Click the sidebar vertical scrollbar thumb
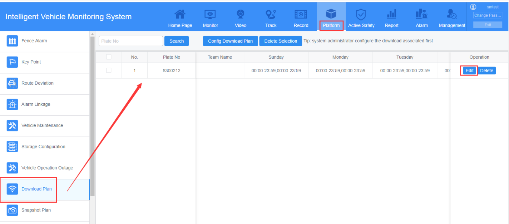This screenshot has height=224, width=509. click(93, 116)
